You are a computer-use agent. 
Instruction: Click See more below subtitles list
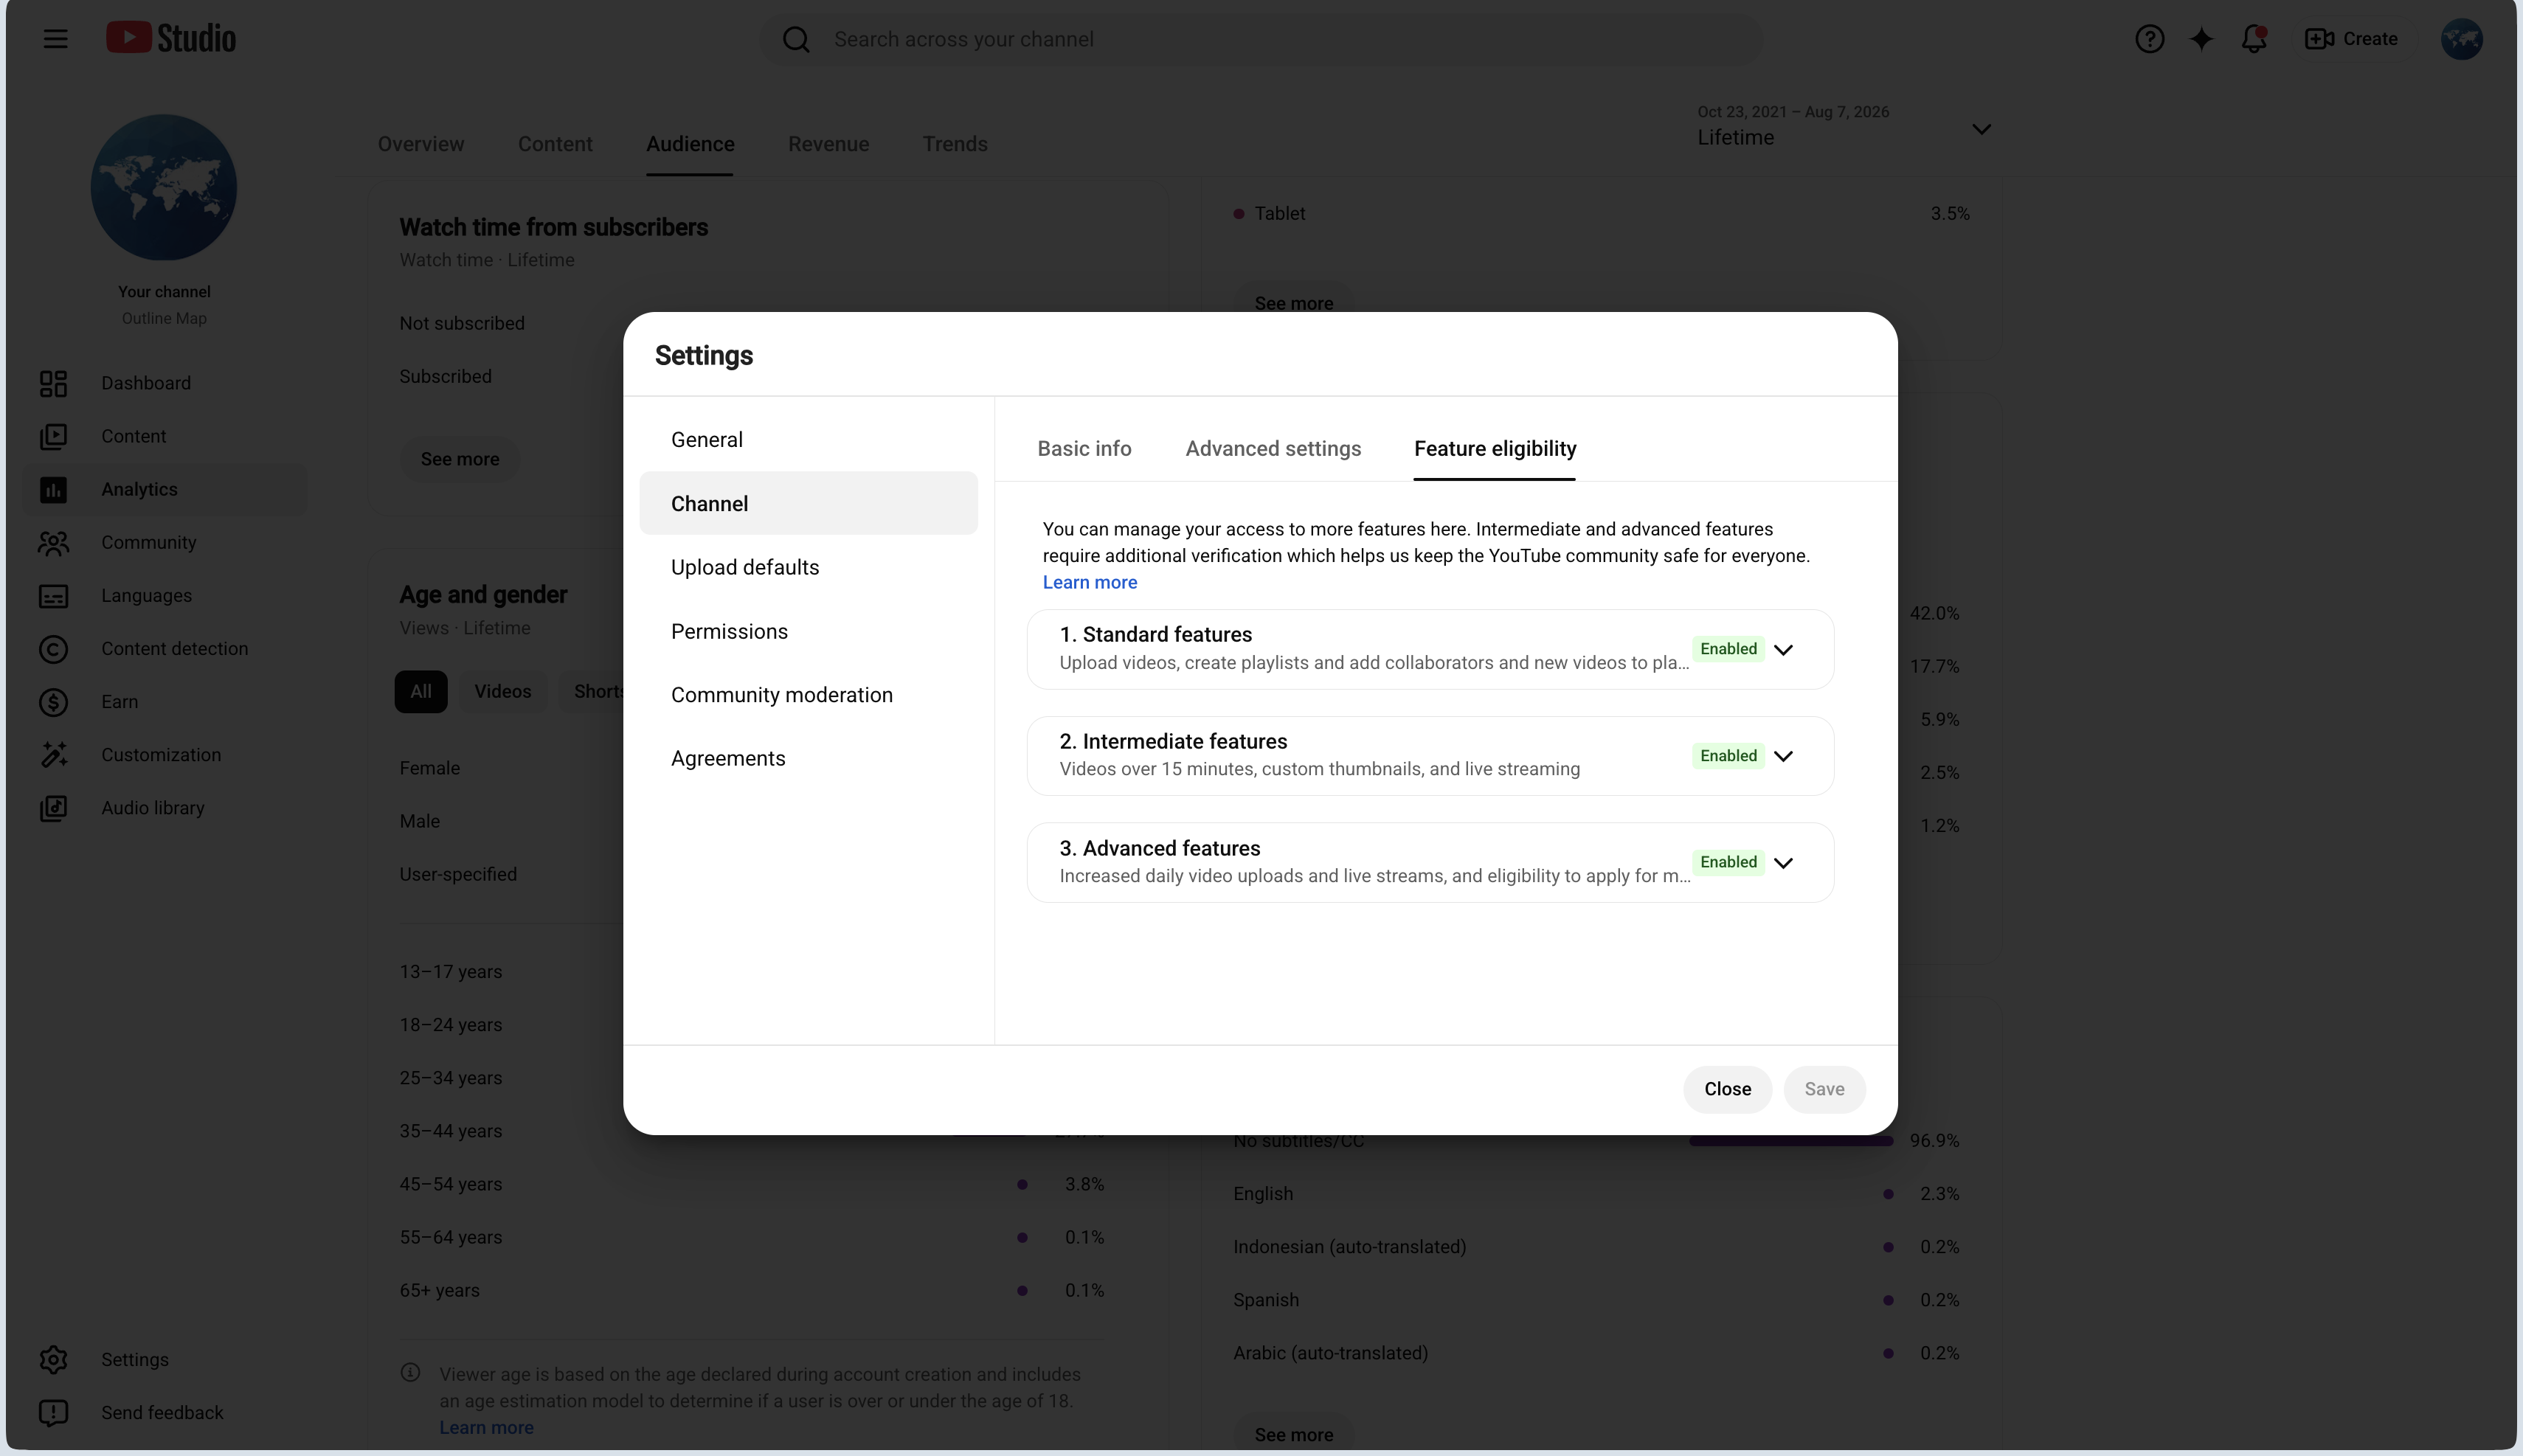click(1294, 1434)
